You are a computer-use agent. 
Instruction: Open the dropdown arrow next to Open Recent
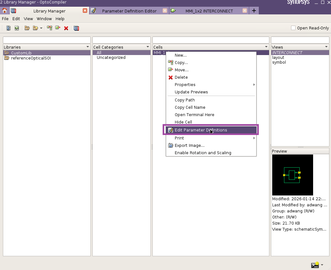[x=41, y=28]
